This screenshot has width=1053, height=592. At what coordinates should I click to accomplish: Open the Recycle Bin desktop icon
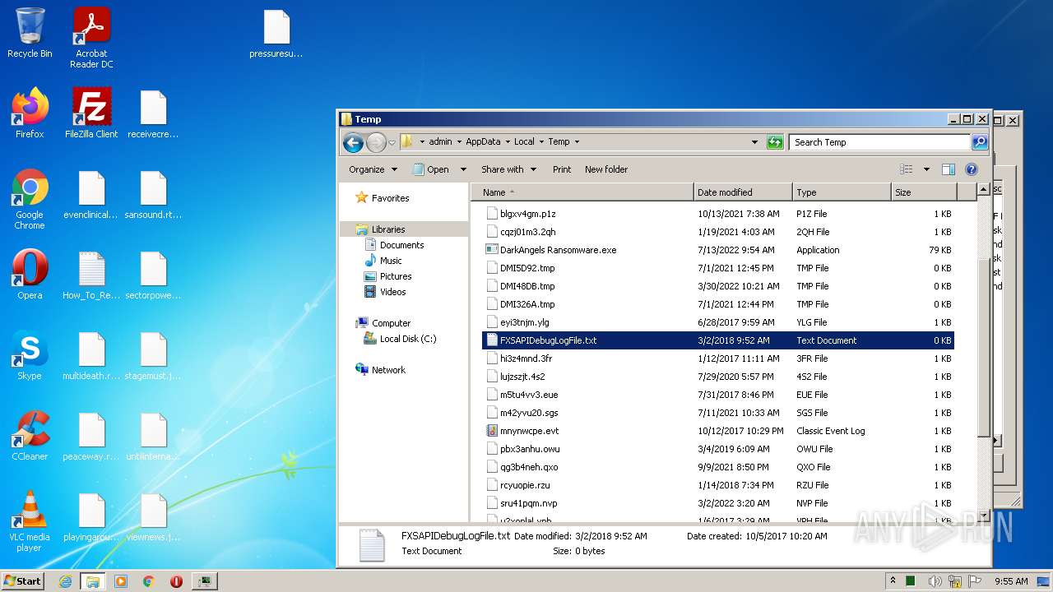[30, 33]
